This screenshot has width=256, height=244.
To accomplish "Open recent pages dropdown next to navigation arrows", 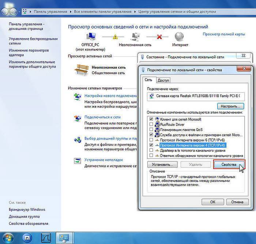I will point(19,12).
